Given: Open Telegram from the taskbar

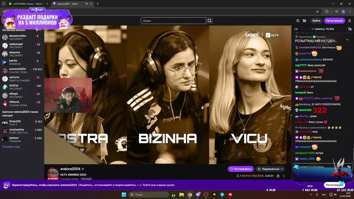Looking at the screenshot, I should pyautogui.click(x=222, y=195).
